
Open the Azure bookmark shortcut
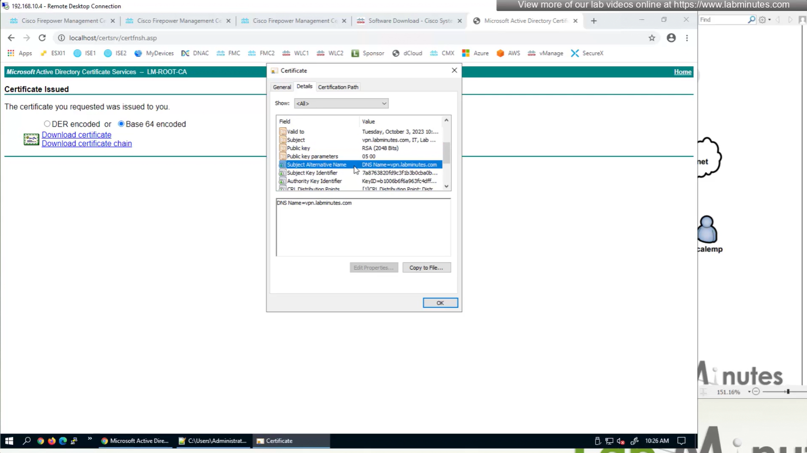point(475,53)
